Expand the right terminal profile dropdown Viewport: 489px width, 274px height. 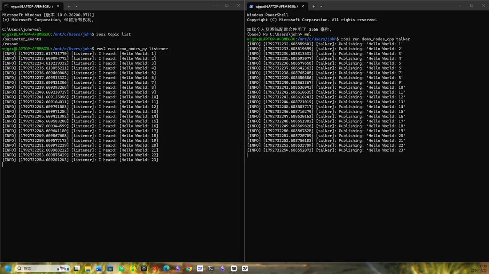321,6
